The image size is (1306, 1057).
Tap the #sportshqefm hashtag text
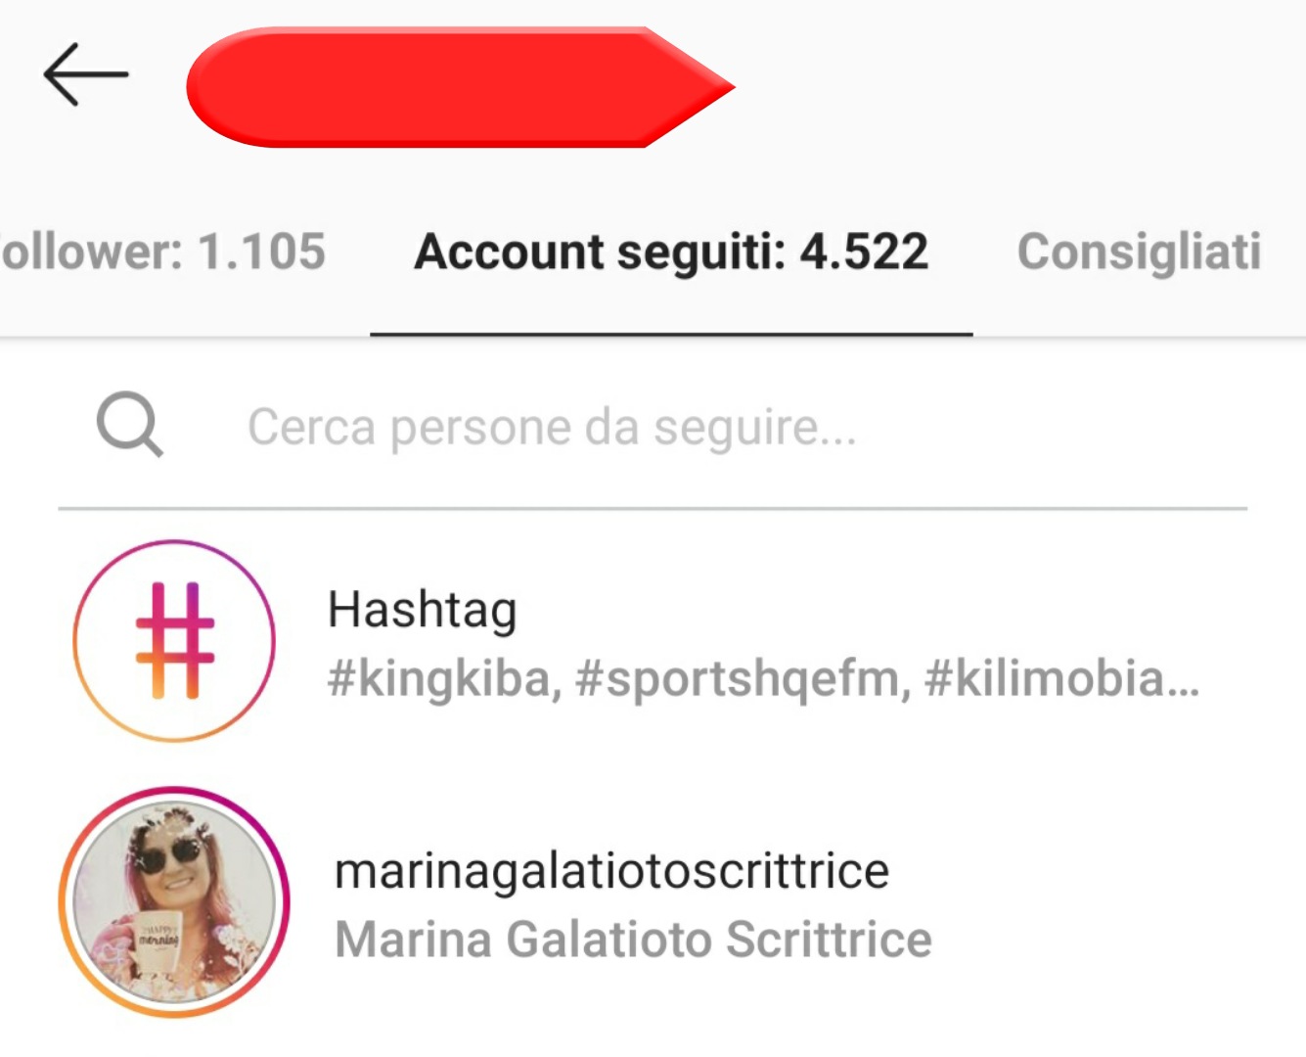point(743,678)
